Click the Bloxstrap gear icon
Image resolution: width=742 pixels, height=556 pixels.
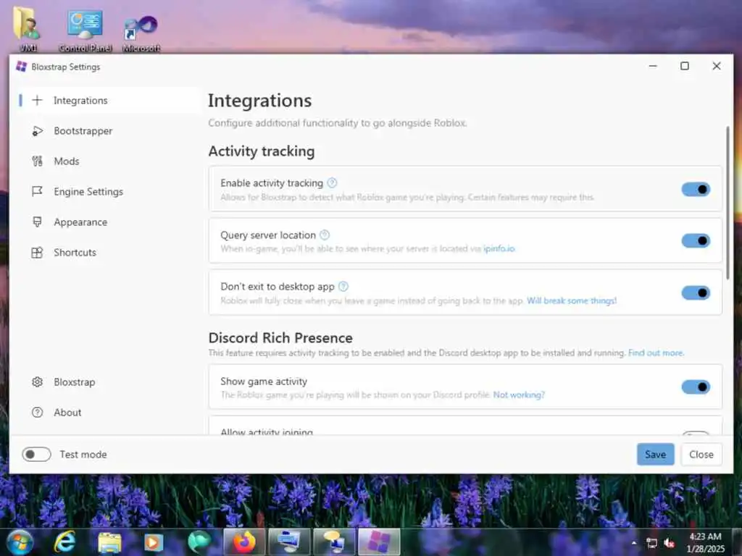tap(37, 382)
